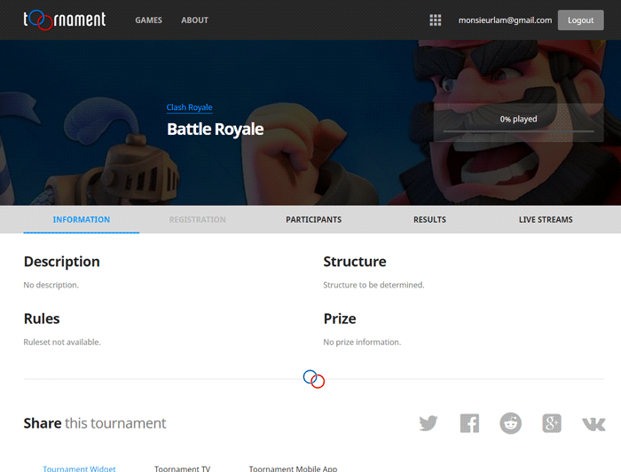Select the Toornament Mobile App tab
The height and width of the screenshot is (472, 621).
point(293,468)
